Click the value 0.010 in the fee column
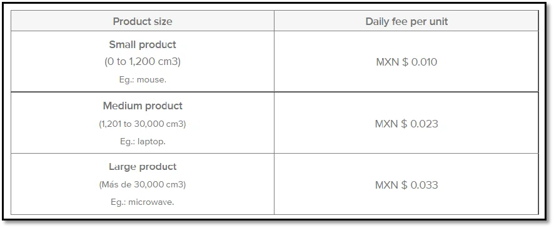The width and height of the screenshot is (554, 228). (424, 62)
